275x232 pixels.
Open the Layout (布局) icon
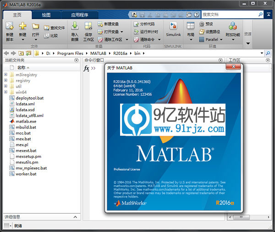click(x=191, y=26)
